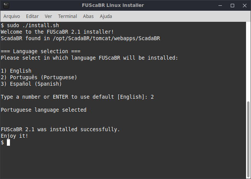251x179 pixels.
Task: Click the vertical scrollbar thumb
Action: [x=248, y=139]
